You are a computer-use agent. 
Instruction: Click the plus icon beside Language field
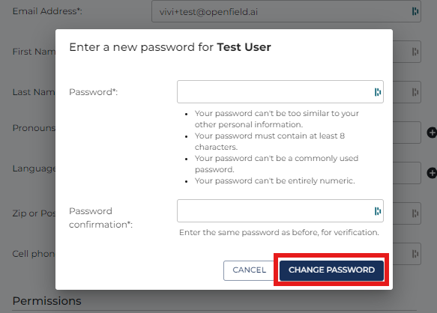click(432, 173)
